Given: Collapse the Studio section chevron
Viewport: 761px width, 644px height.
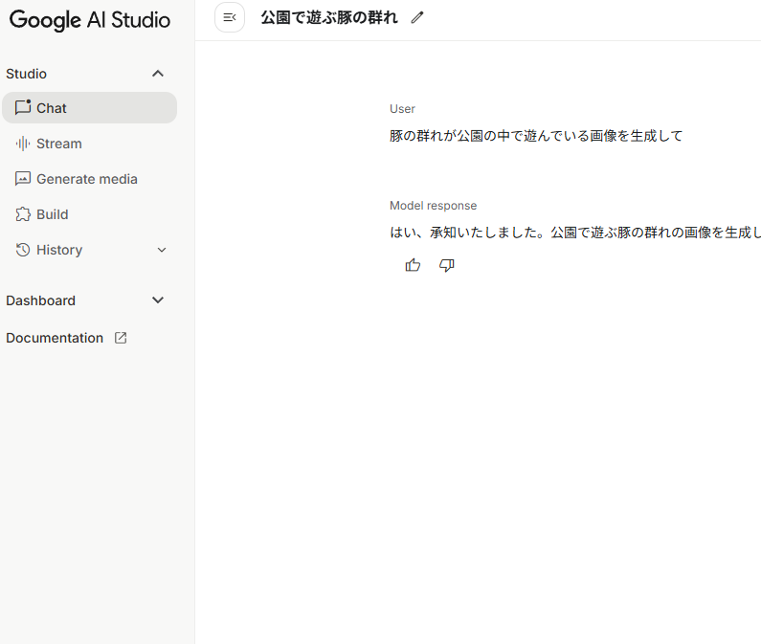Looking at the screenshot, I should click(x=158, y=74).
